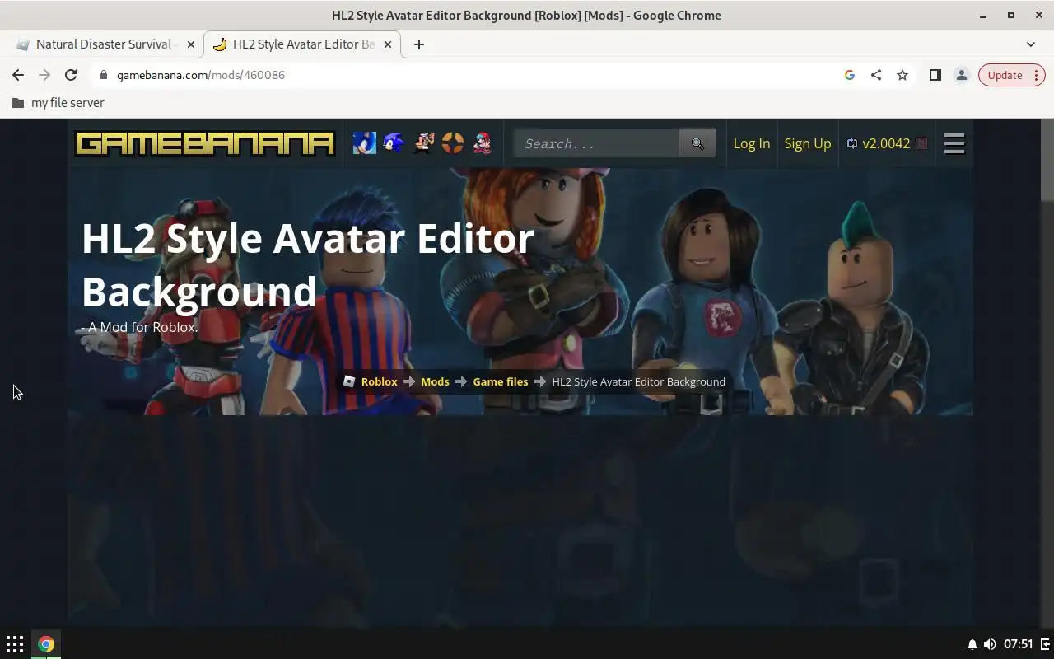Click the 07:51 clock
The width and height of the screenshot is (1054, 659).
click(x=1018, y=644)
